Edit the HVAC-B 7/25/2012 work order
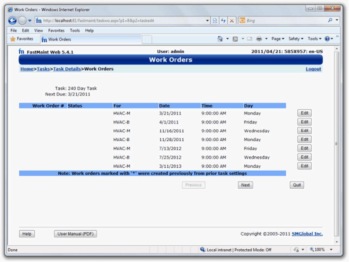Image resolution: width=349 pixels, height=262 pixels. tap(305, 157)
